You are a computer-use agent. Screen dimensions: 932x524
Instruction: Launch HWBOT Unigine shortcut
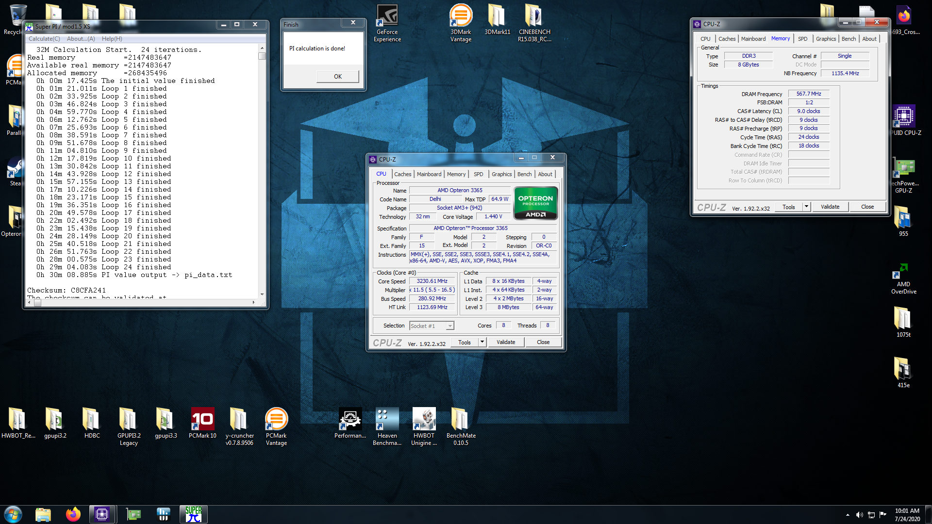point(424,426)
